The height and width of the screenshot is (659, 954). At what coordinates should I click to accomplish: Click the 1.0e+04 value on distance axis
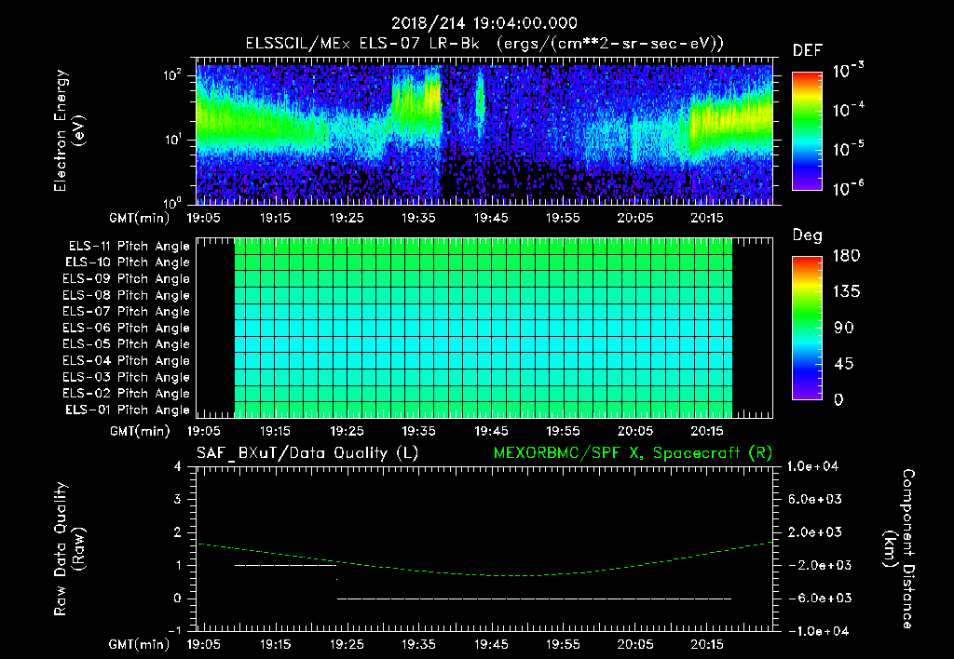(x=812, y=466)
